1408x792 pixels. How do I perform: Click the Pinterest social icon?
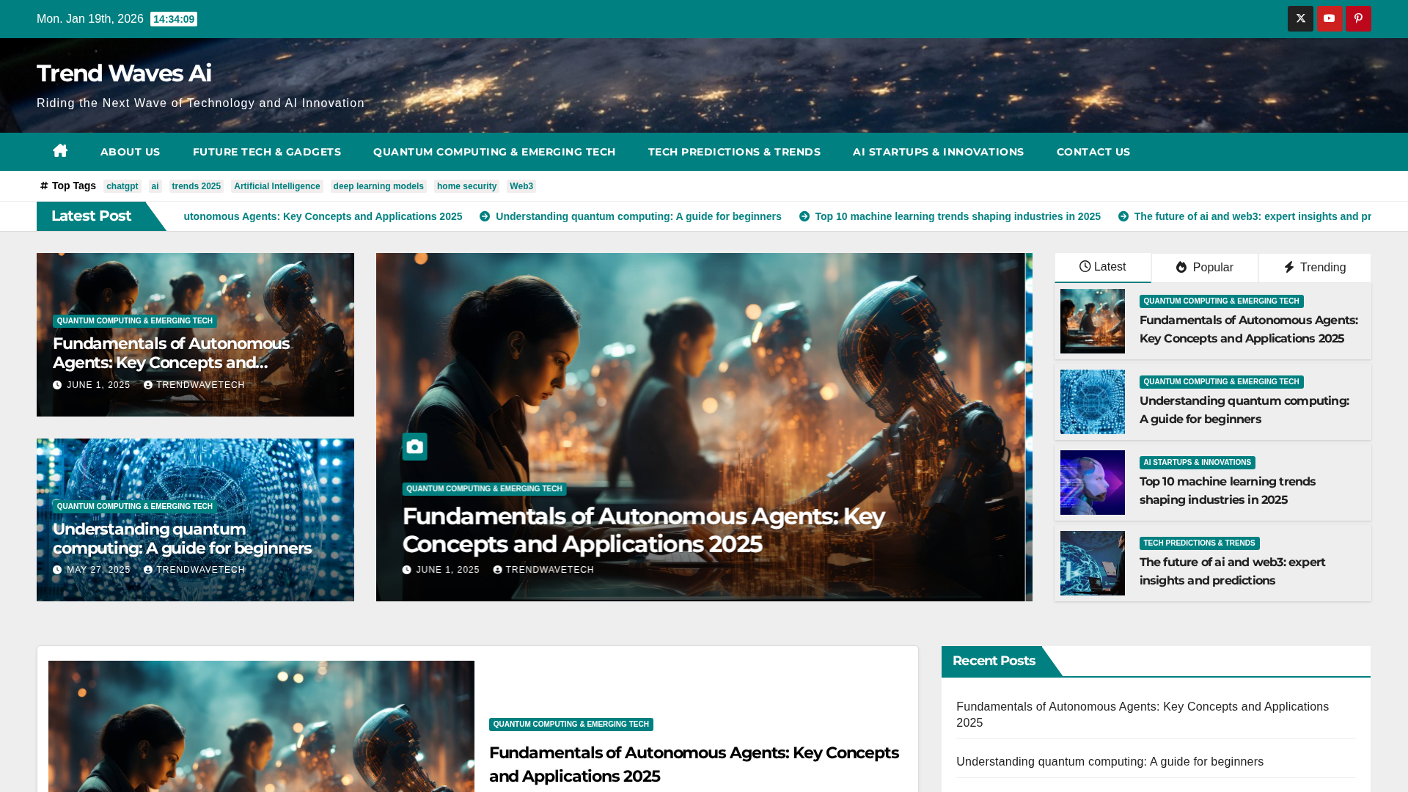(1358, 18)
